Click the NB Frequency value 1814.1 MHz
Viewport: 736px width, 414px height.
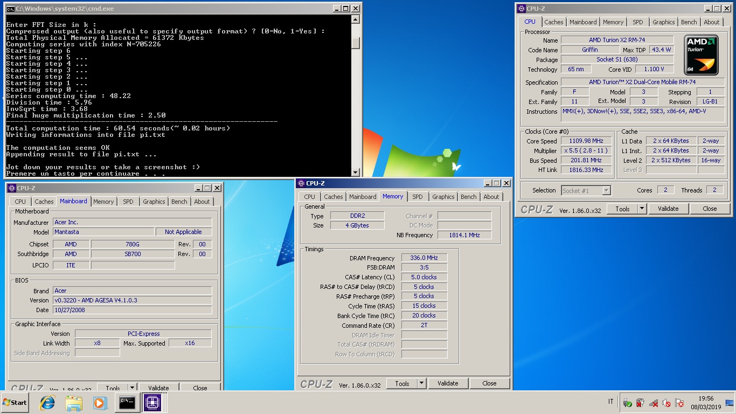point(465,235)
